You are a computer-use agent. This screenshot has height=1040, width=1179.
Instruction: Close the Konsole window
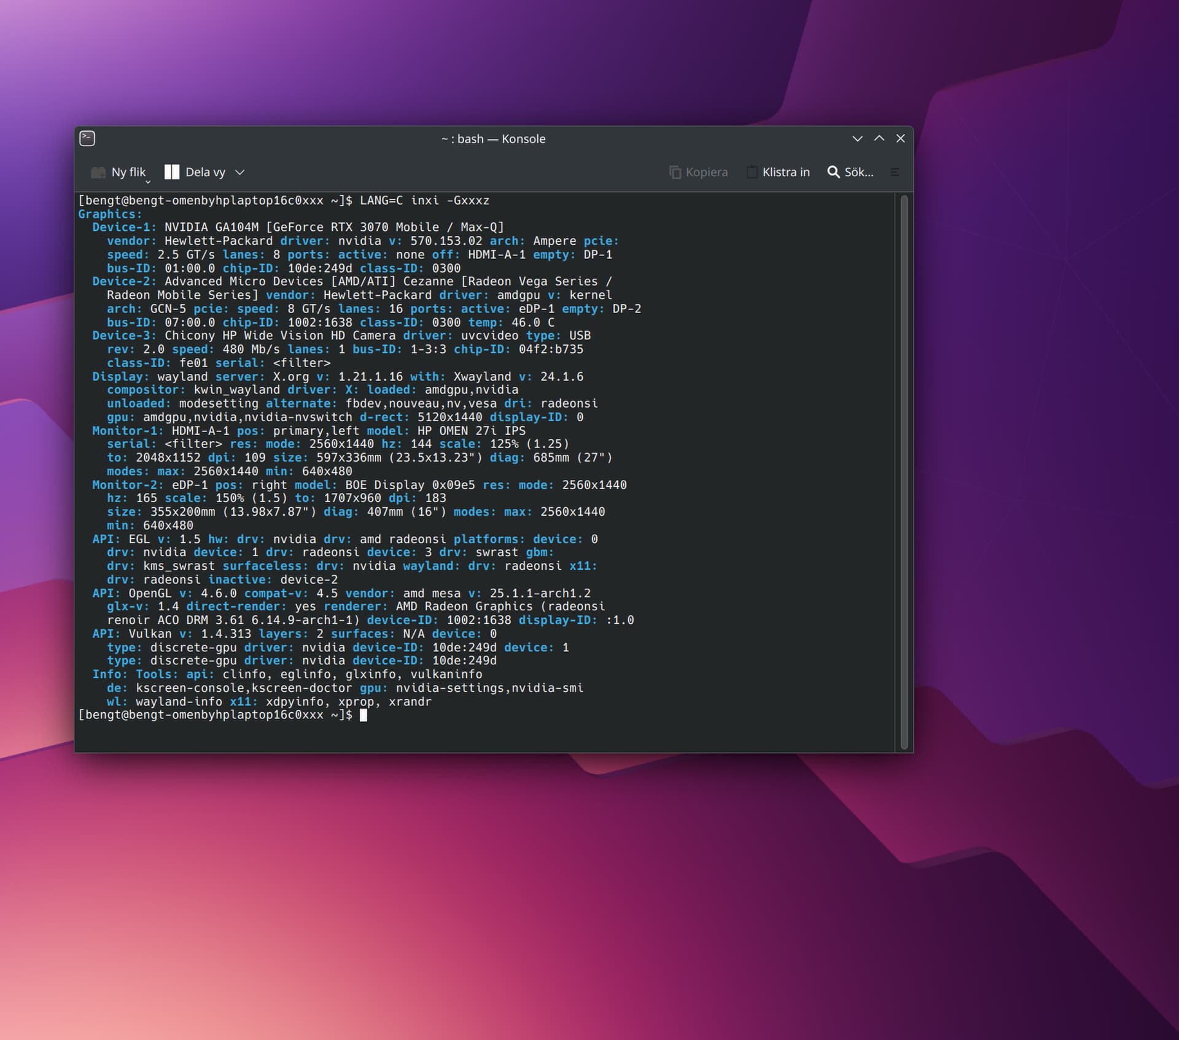tap(901, 139)
